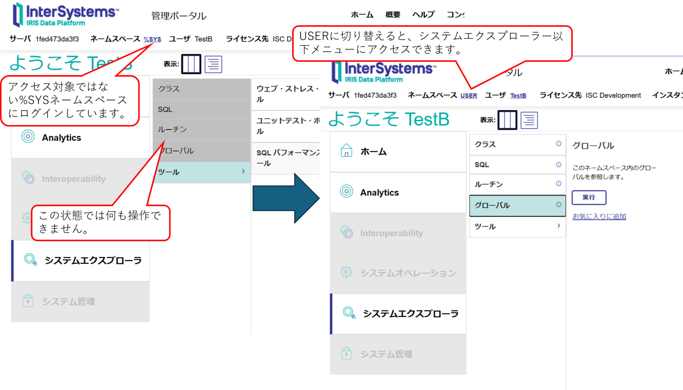Viewport: 683px width, 390px height.
Task: Click the %SYS namespace link
Action: point(152,39)
